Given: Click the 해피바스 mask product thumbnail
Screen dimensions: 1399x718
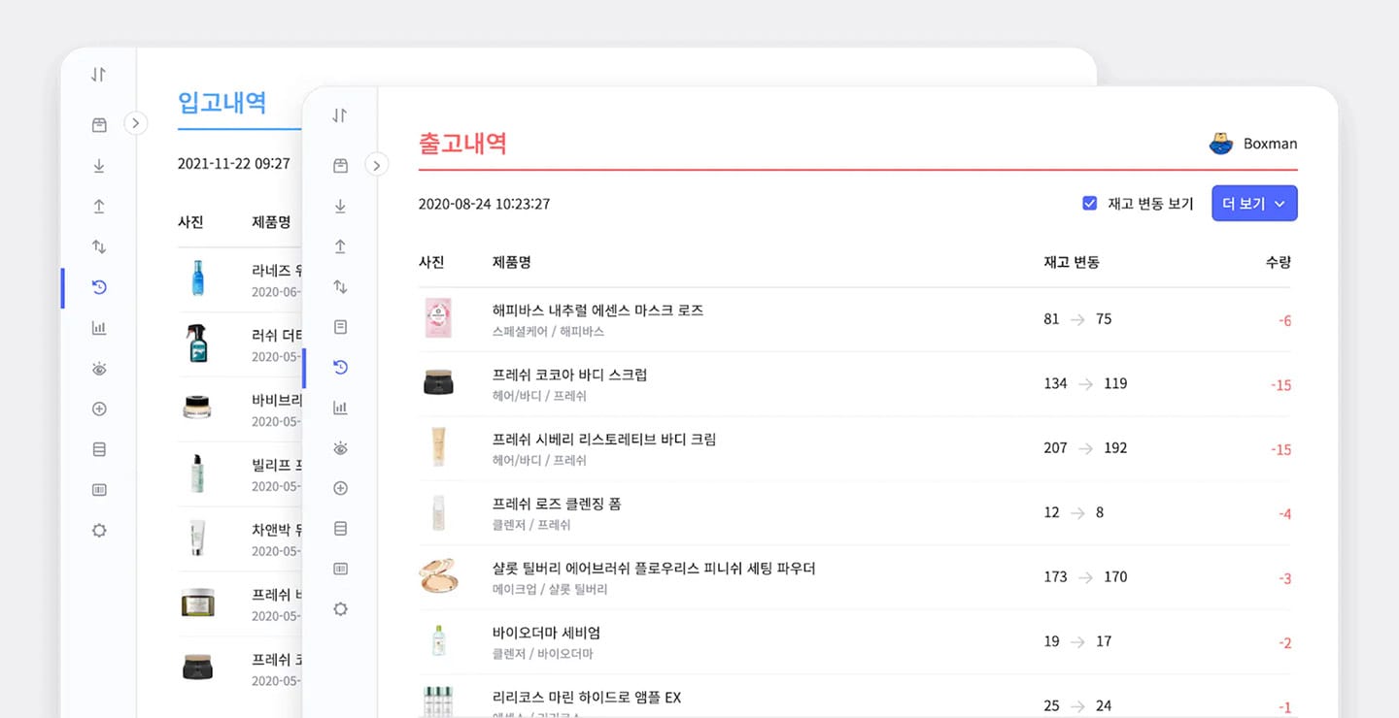Looking at the screenshot, I should point(437,318).
